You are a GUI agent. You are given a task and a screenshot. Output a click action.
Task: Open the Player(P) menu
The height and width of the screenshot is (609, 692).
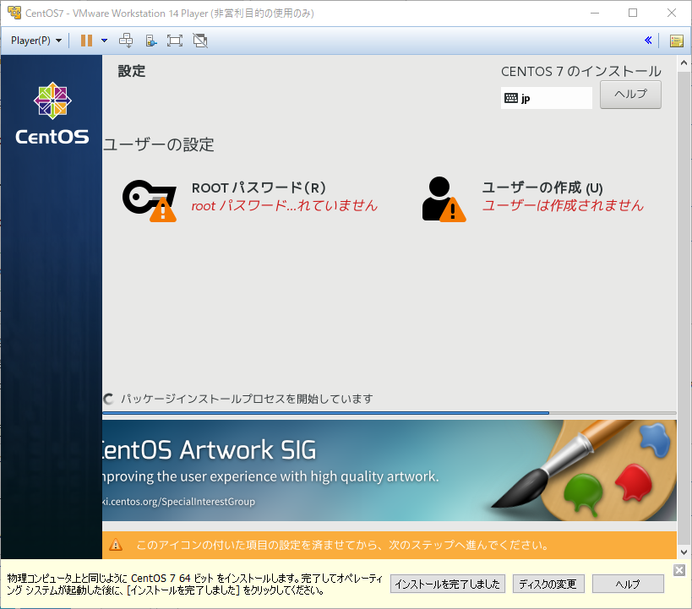(x=35, y=41)
